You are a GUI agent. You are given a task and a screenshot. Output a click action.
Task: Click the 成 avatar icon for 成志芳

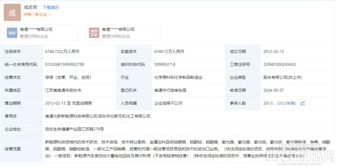[x=12, y=13]
